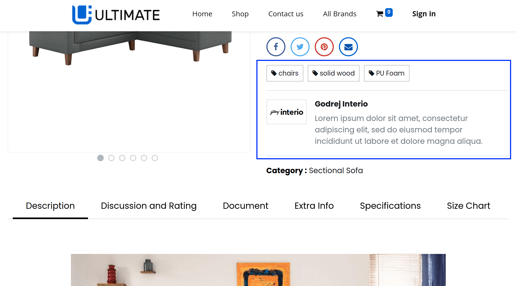Switch to the Document tab
The width and height of the screenshot is (516, 286).
coord(246,206)
